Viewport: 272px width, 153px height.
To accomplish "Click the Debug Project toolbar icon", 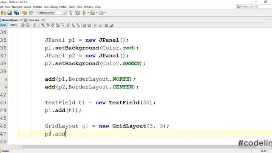I will pos(93,13).
